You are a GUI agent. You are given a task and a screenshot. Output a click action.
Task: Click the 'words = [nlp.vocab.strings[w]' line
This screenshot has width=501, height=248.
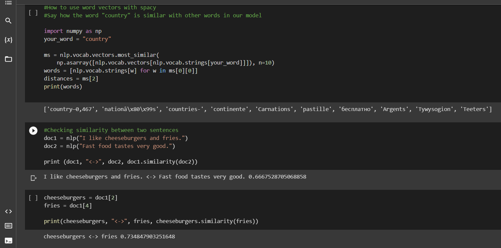tap(121, 71)
